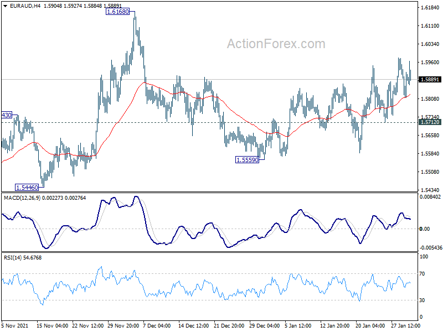Select the 1.55590 swing low label

[247, 160]
